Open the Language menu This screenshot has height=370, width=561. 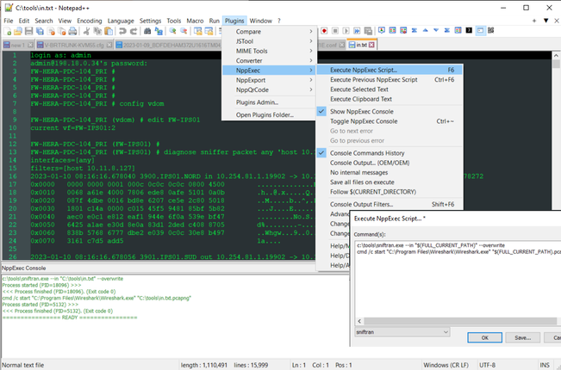[119, 20]
